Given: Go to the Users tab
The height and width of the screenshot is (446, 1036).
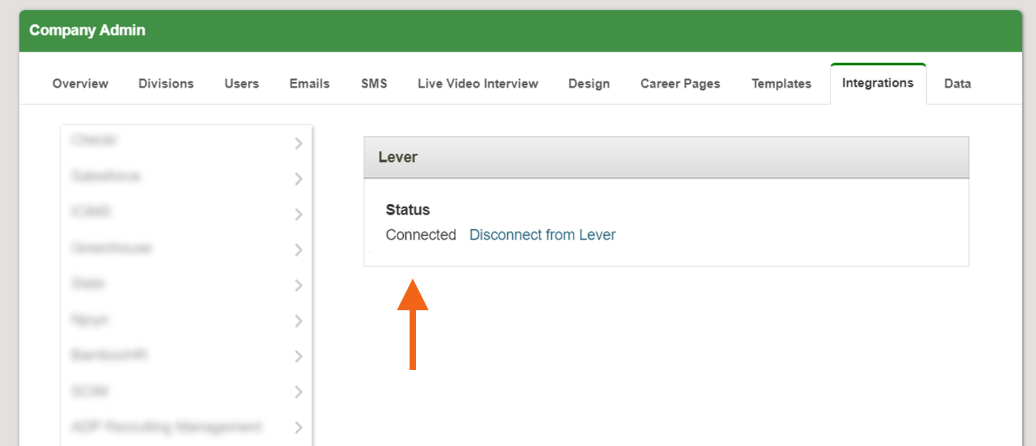Looking at the screenshot, I should tap(242, 83).
